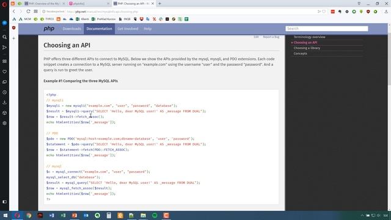Image resolution: width=391 pixels, height=220 pixels.
Task: Click the pinned green second tab
Action: [20, 4]
